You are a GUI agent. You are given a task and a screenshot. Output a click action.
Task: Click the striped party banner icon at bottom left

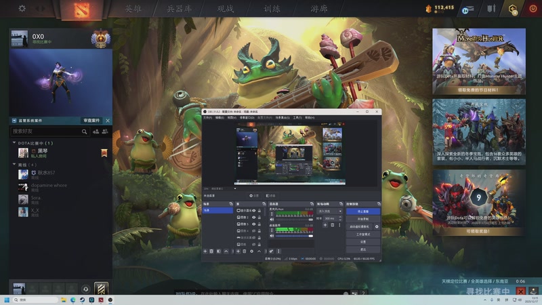point(101,289)
